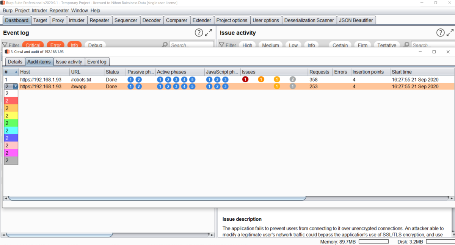This screenshot has height=245, width=455.
Task: Select the blue highlight color
Action: [x=11, y=138]
